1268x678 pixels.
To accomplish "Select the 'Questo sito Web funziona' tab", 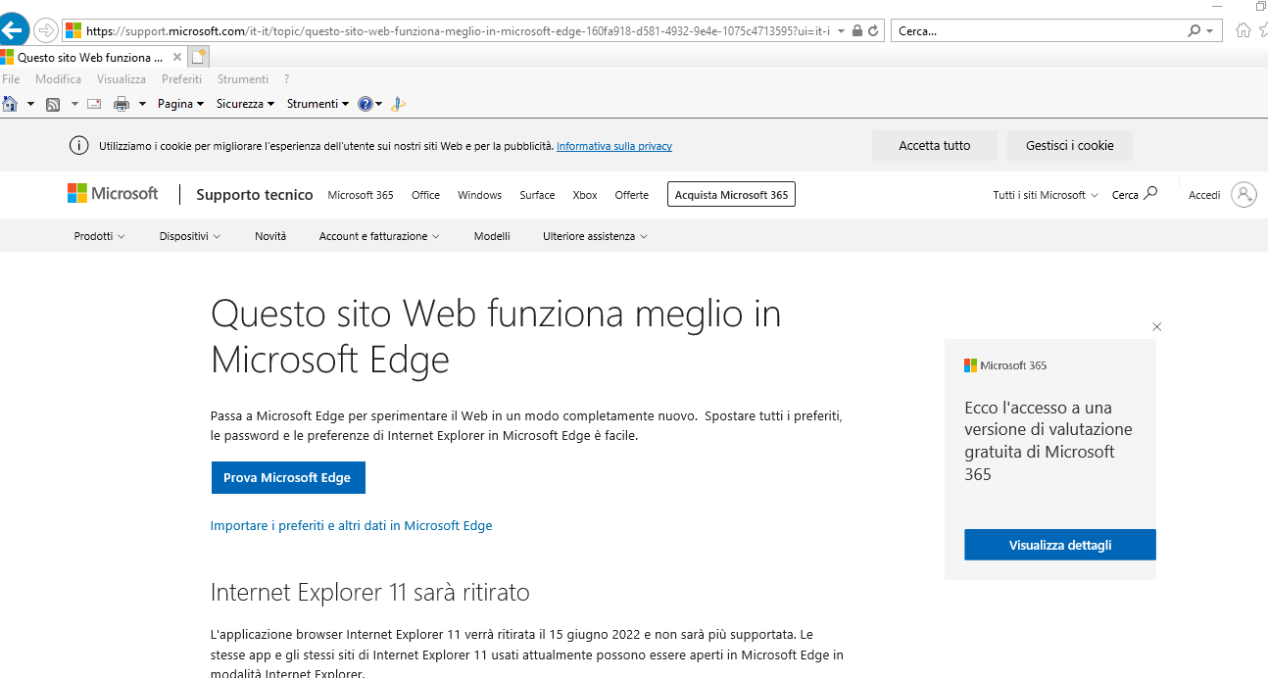I will [91, 57].
